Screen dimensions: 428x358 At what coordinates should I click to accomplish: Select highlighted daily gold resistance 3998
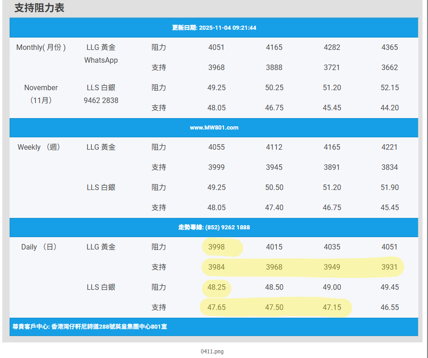click(x=217, y=247)
